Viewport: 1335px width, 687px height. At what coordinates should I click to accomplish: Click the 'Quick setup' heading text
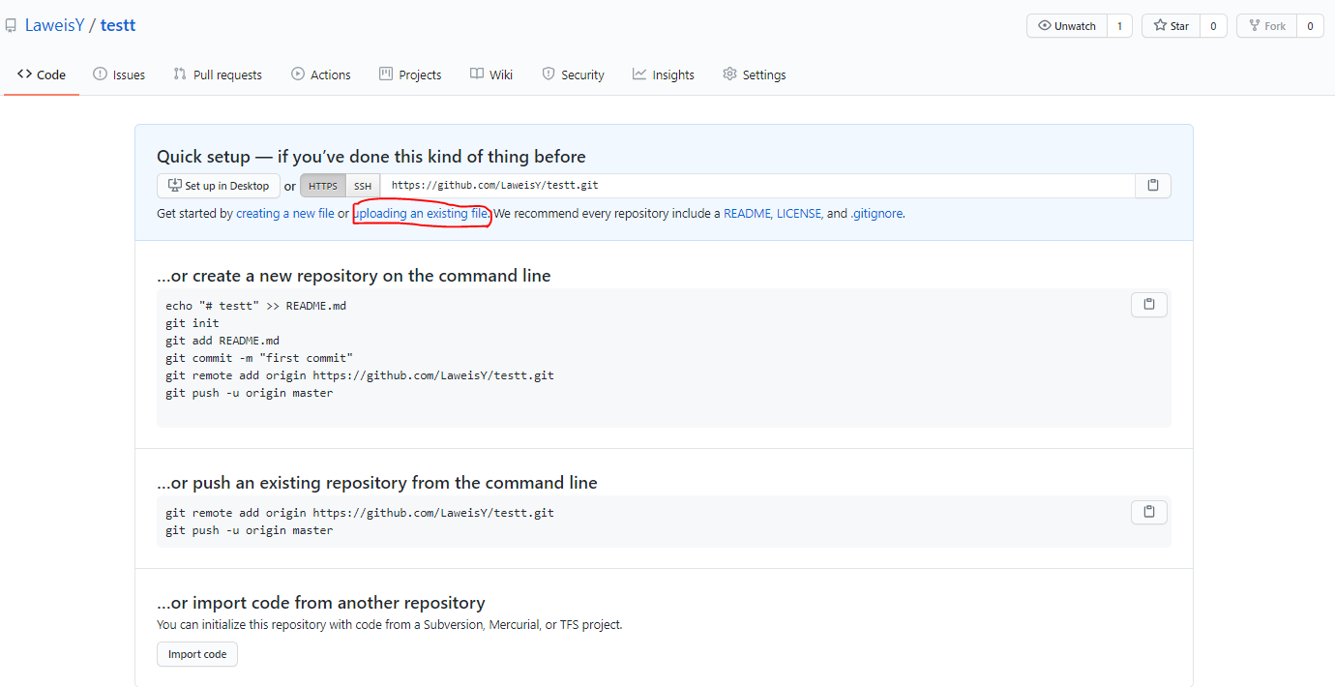coord(371,157)
